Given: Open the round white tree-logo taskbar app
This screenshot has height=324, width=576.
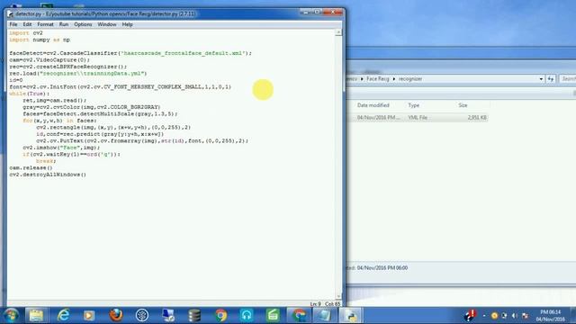Looking at the screenshot, I should pos(142,315).
